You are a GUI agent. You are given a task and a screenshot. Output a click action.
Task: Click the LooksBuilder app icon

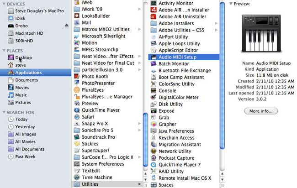(77, 16)
